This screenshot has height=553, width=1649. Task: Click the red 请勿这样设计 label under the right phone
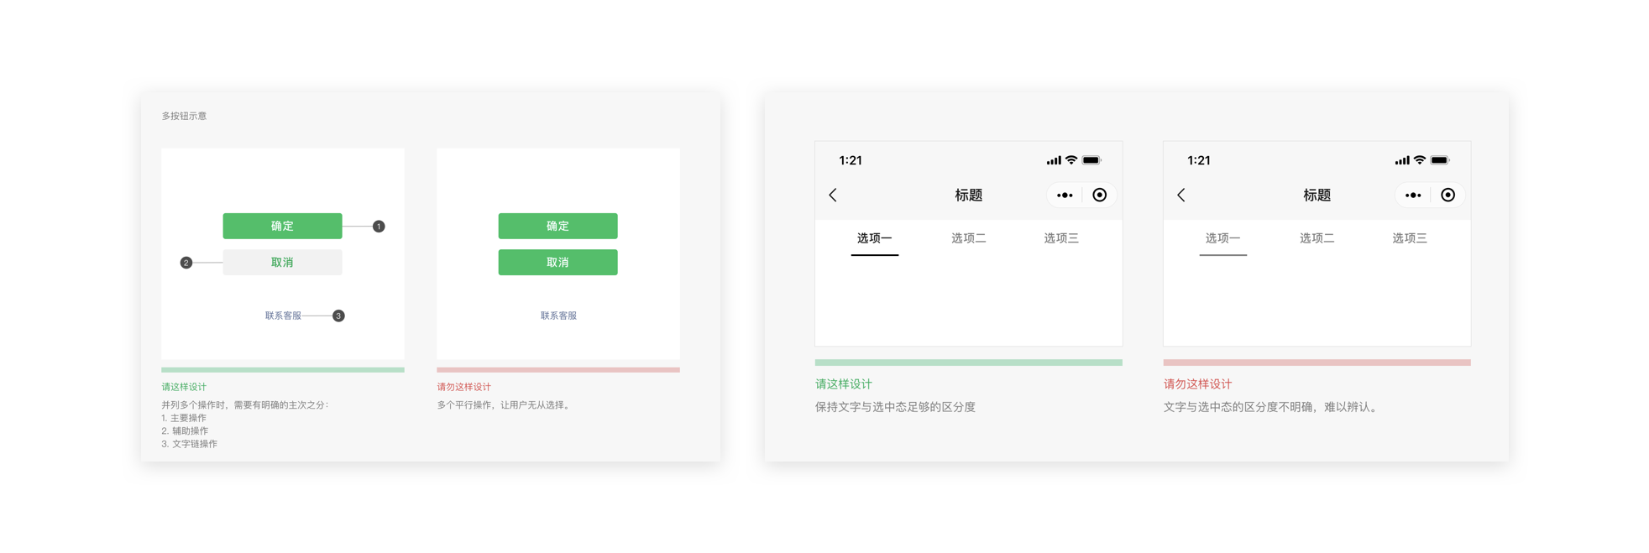tap(1198, 384)
